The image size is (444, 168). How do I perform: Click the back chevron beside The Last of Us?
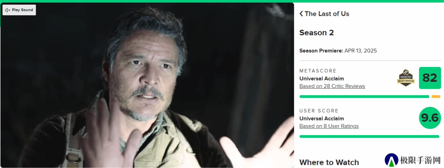pyautogui.click(x=301, y=13)
